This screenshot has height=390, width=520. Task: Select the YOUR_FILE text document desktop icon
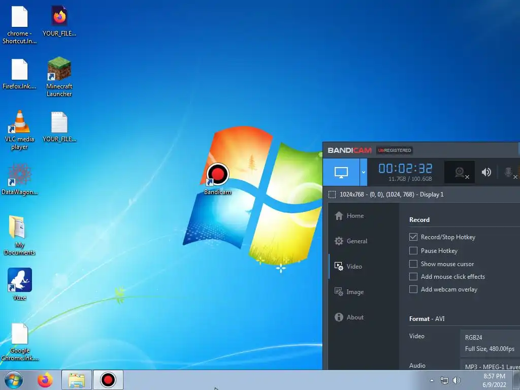pyautogui.click(x=59, y=127)
